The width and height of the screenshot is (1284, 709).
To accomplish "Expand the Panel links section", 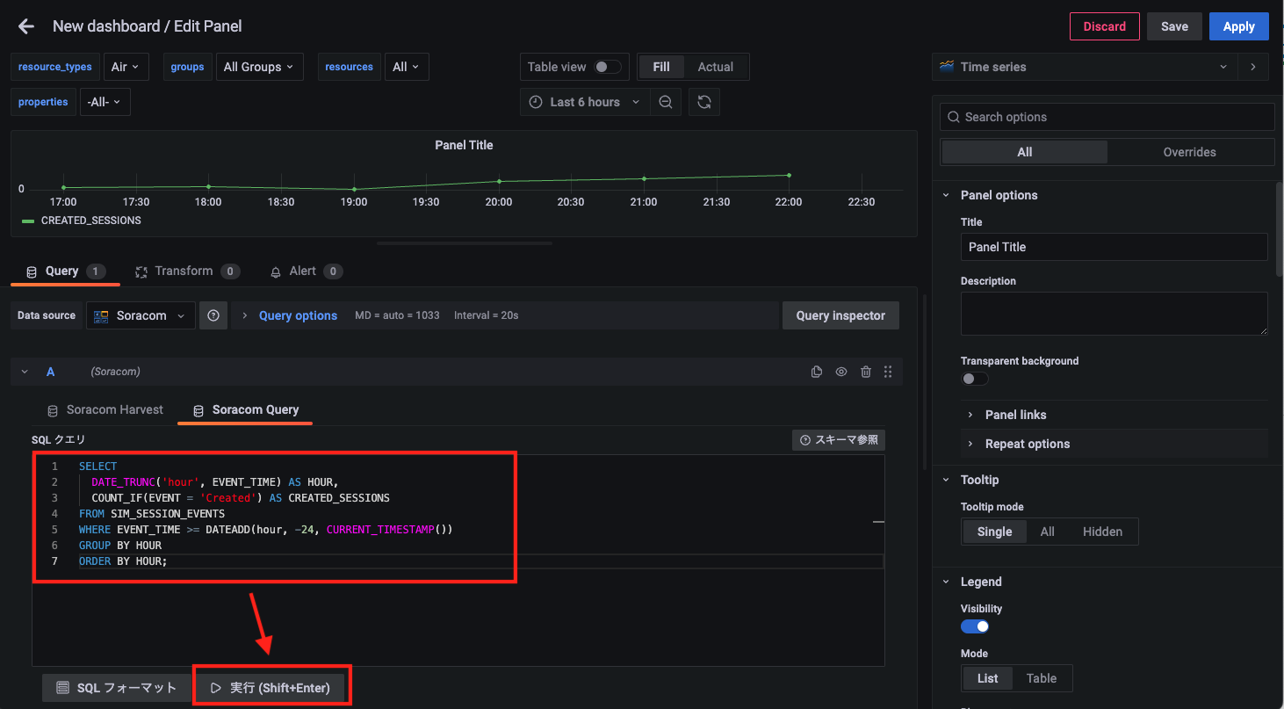I will click(1015, 415).
